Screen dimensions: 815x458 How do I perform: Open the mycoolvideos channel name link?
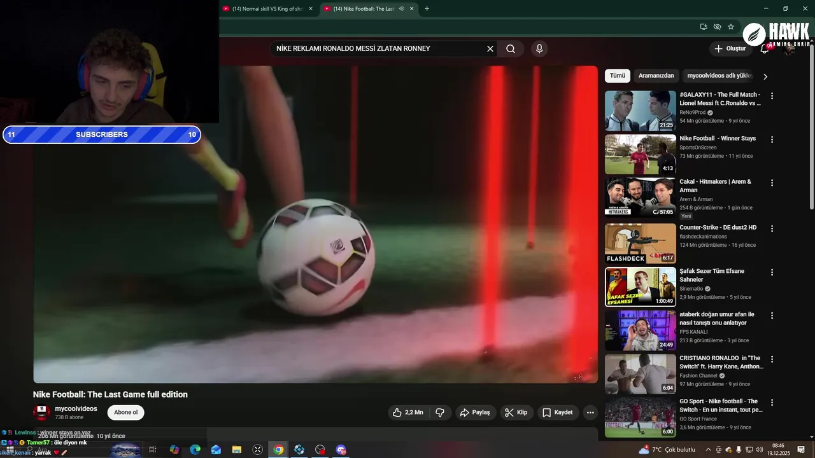pos(76,408)
